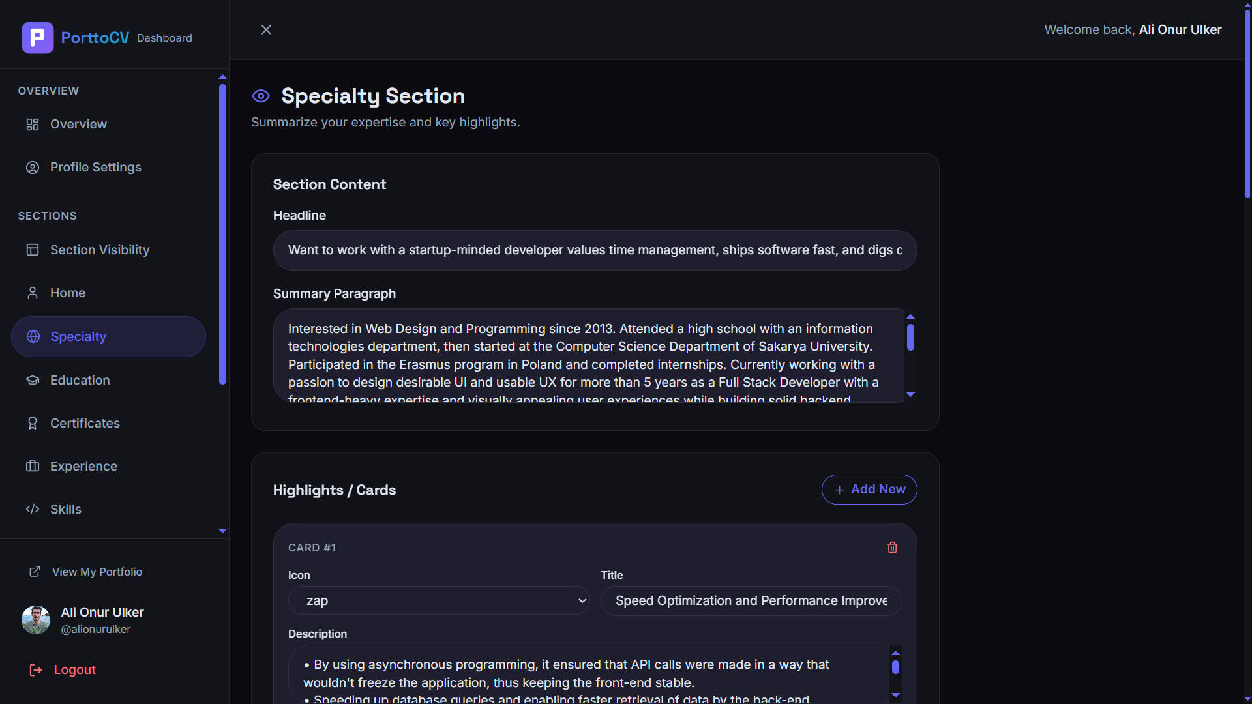Click the Profile Settings user-circle icon
Image resolution: width=1252 pixels, height=704 pixels.
(33, 168)
